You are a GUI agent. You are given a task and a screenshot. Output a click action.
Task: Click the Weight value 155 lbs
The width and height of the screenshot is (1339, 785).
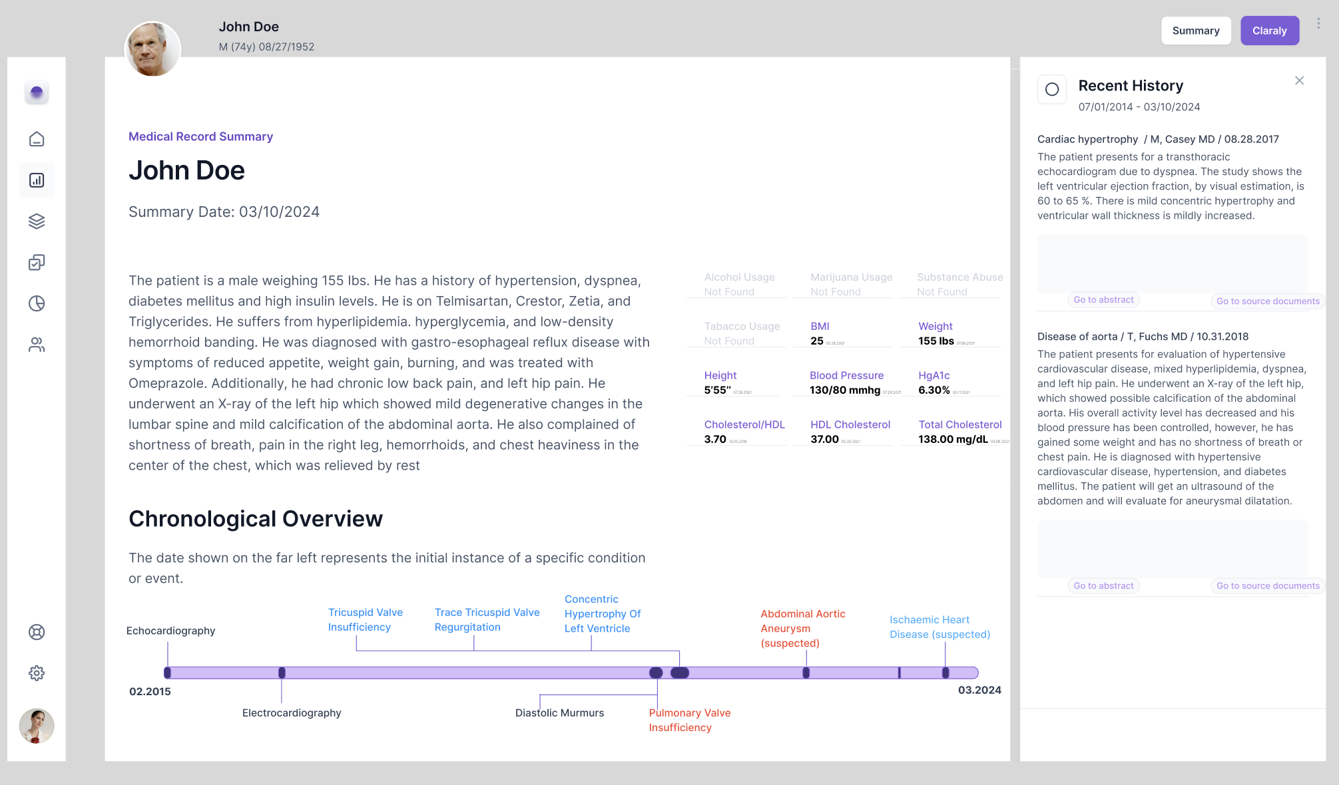[x=936, y=341]
